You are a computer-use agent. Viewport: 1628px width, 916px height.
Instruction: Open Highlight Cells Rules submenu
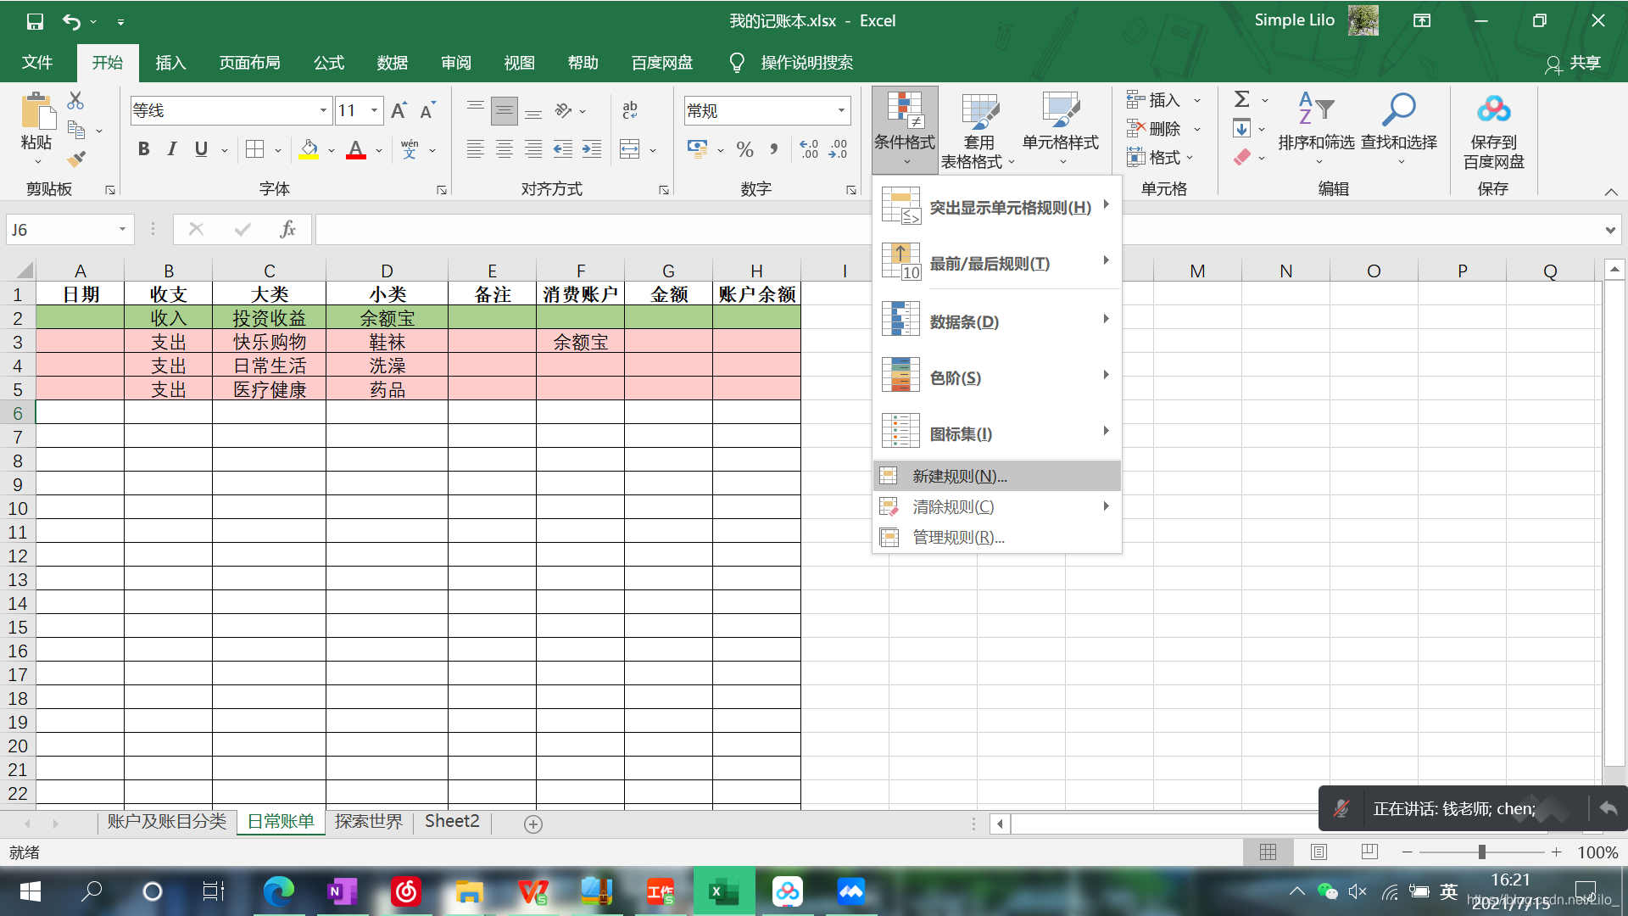pos(1009,207)
